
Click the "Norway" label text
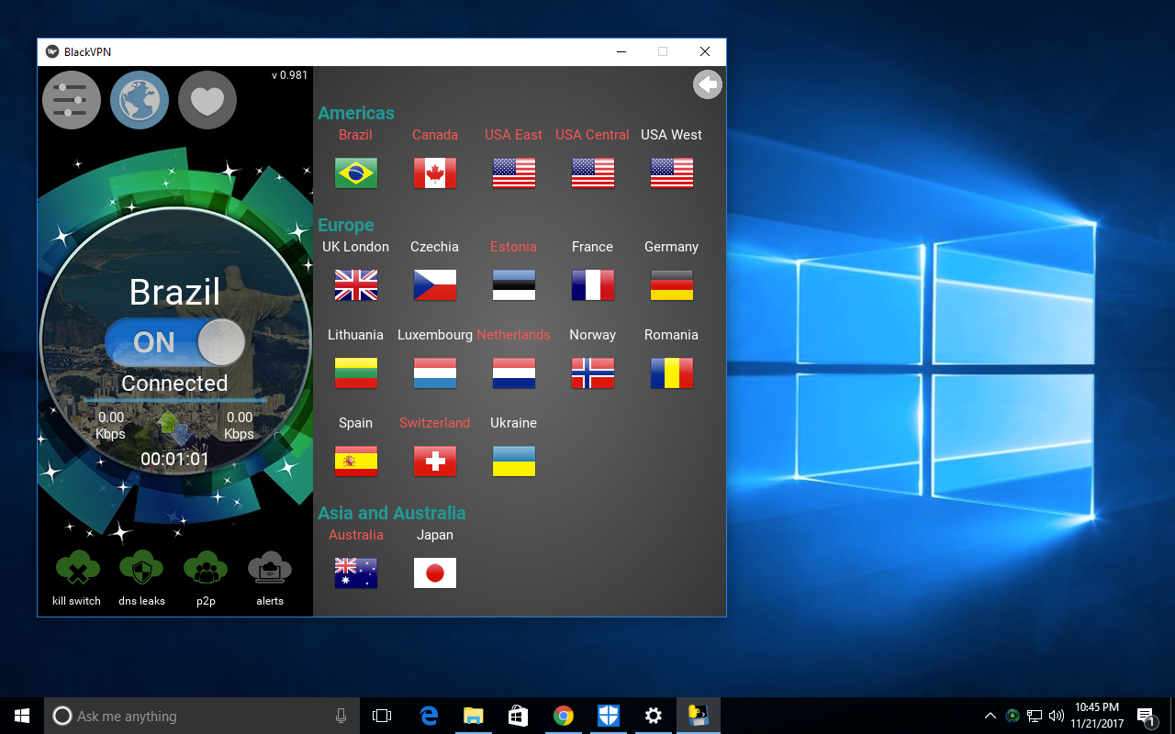point(592,335)
